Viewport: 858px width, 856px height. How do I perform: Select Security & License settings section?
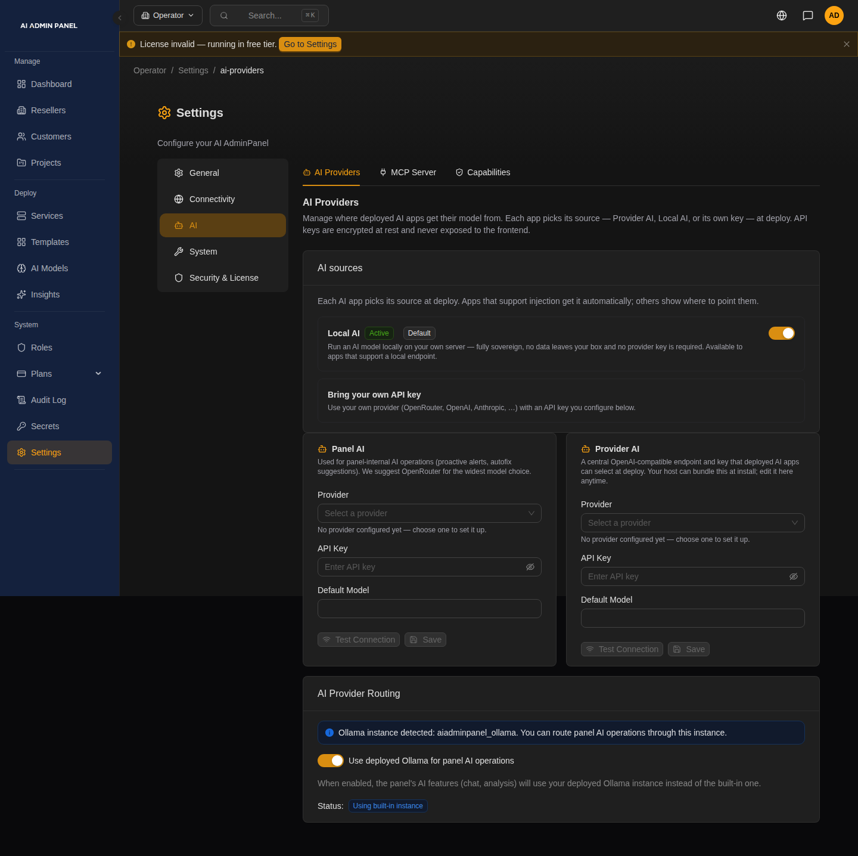click(223, 278)
